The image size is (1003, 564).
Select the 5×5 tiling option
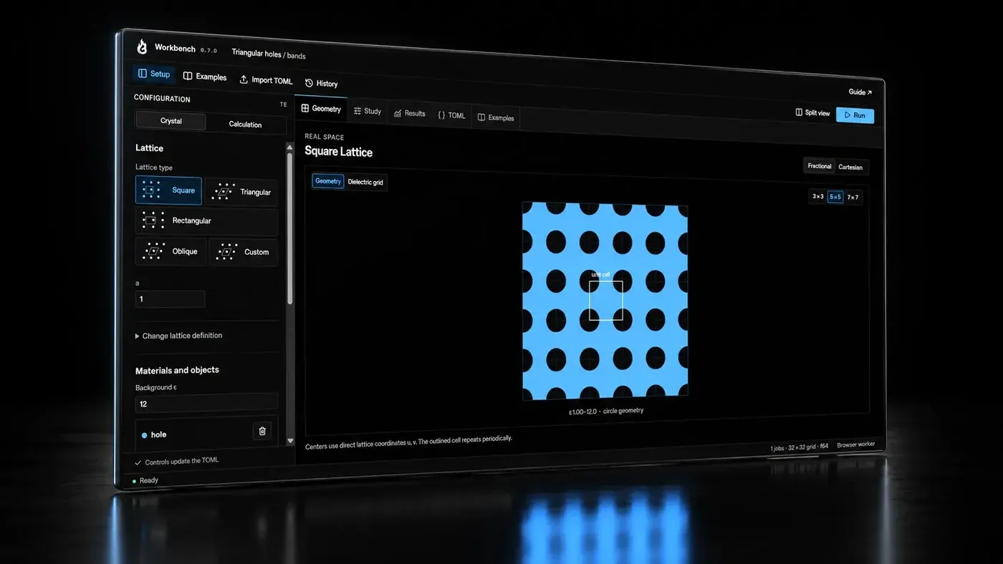pyautogui.click(x=835, y=196)
